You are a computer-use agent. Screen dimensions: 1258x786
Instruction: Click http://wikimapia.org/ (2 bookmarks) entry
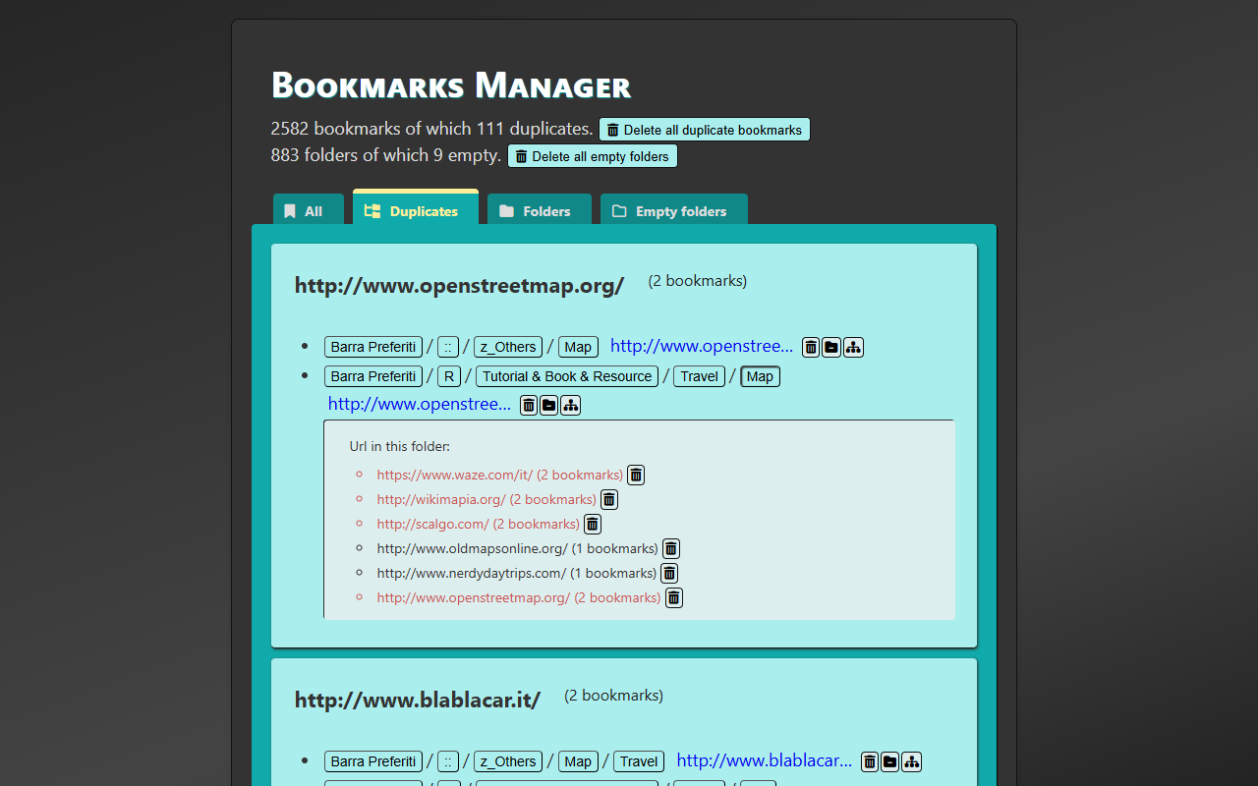click(486, 499)
